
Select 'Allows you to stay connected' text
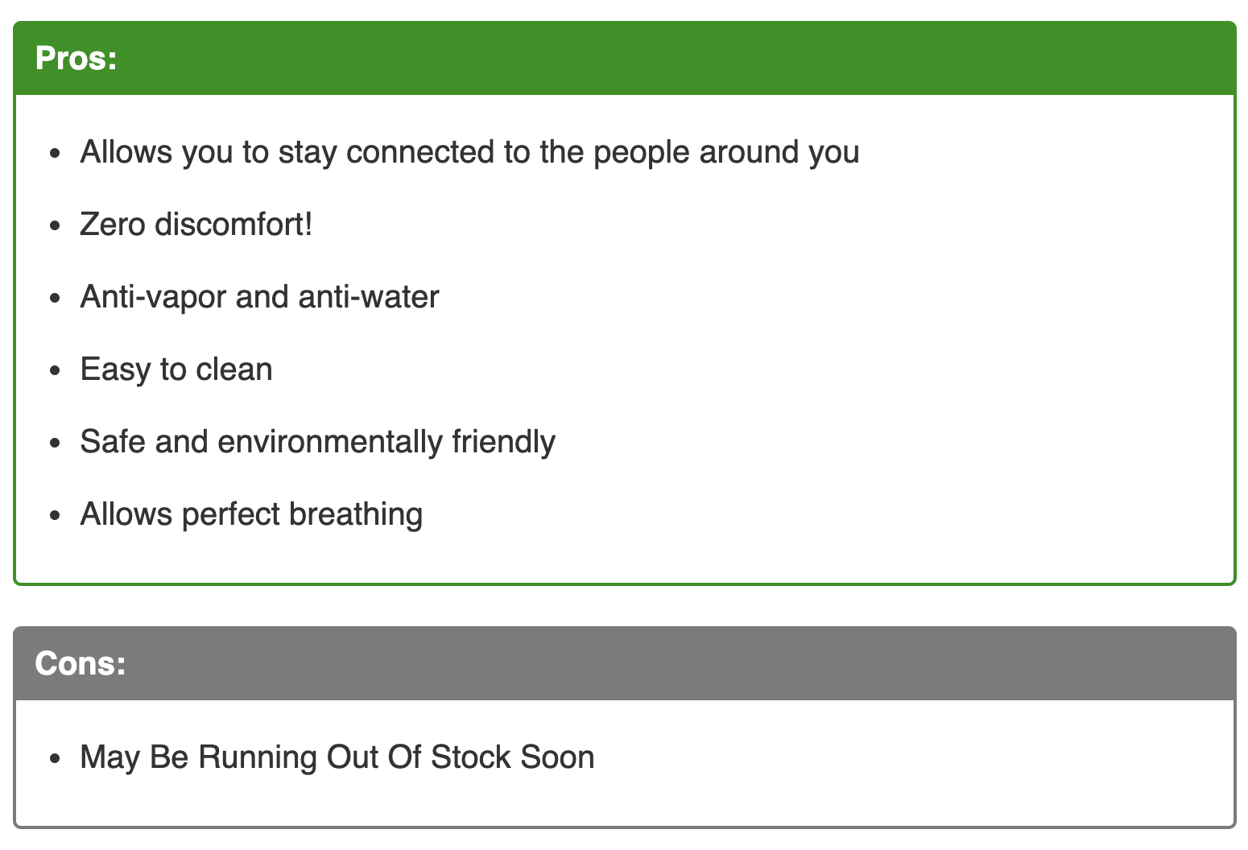click(288, 152)
